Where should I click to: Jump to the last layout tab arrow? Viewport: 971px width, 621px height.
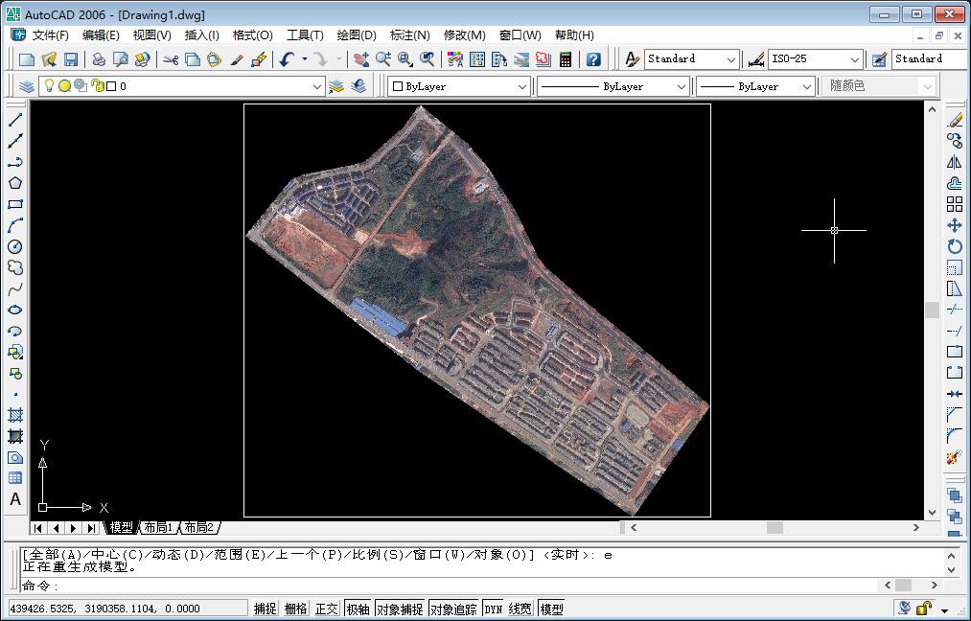point(91,528)
